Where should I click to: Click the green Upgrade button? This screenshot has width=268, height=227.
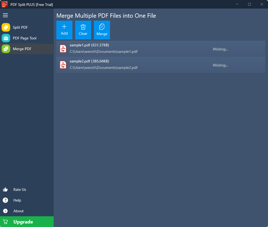pos(27,222)
